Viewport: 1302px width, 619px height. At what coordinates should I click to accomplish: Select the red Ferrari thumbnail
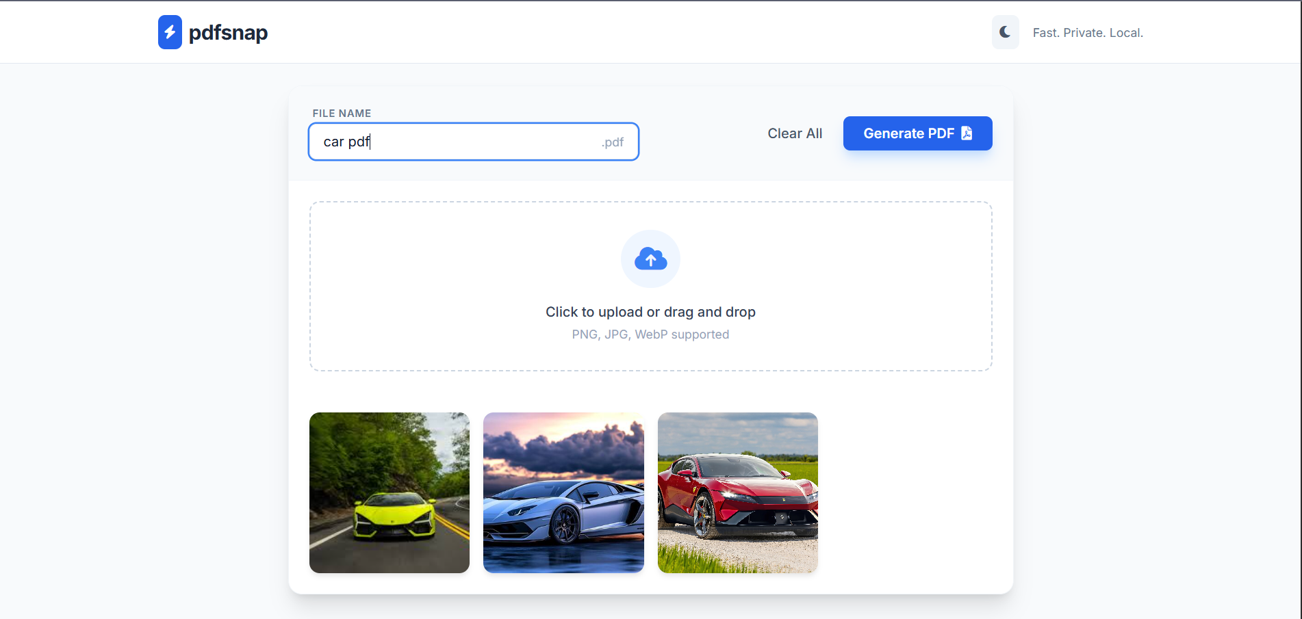738,492
